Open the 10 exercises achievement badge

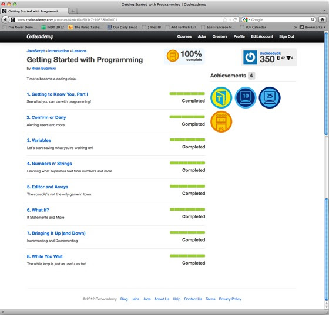[246, 97]
